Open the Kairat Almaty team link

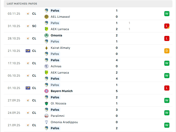click(x=60, y=48)
